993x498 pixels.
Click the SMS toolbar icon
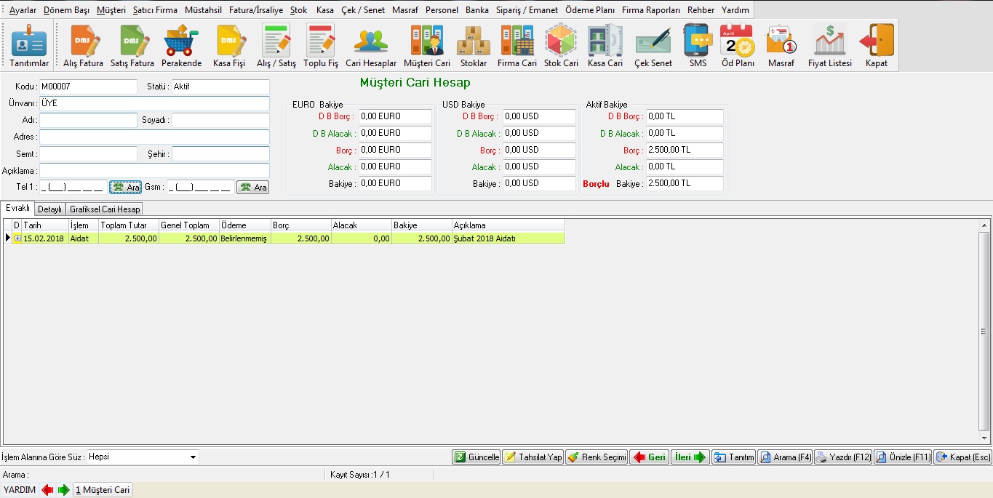pyautogui.click(x=698, y=46)
